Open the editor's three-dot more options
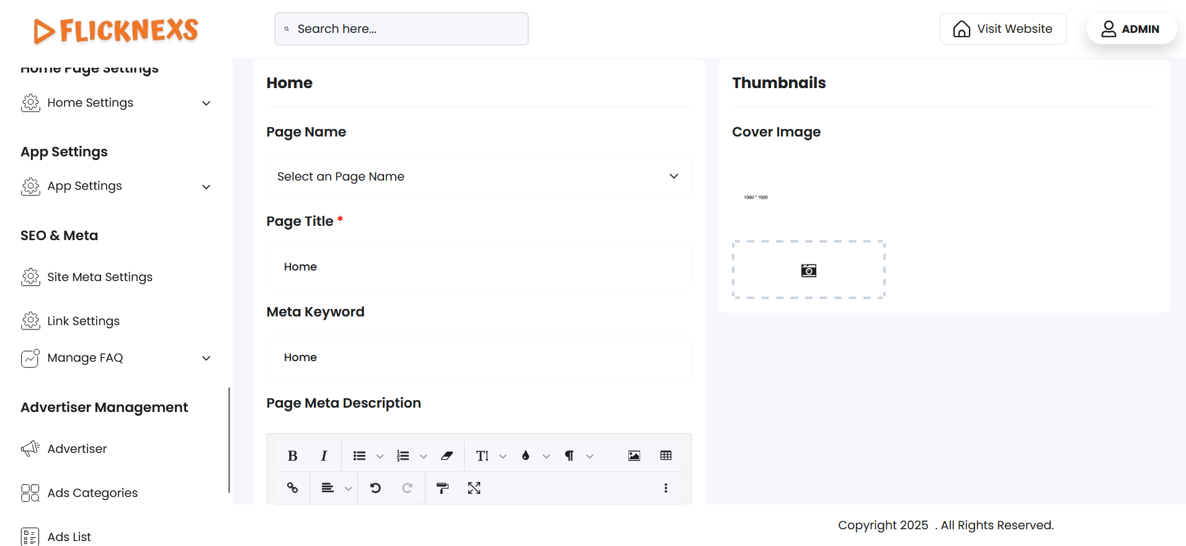This screenshot has width=1186, height=546. point(666,488)
